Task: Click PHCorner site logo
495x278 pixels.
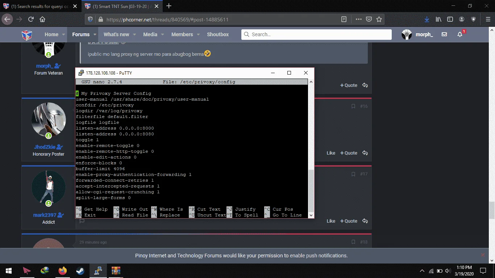Action: (x=27, y=35)
